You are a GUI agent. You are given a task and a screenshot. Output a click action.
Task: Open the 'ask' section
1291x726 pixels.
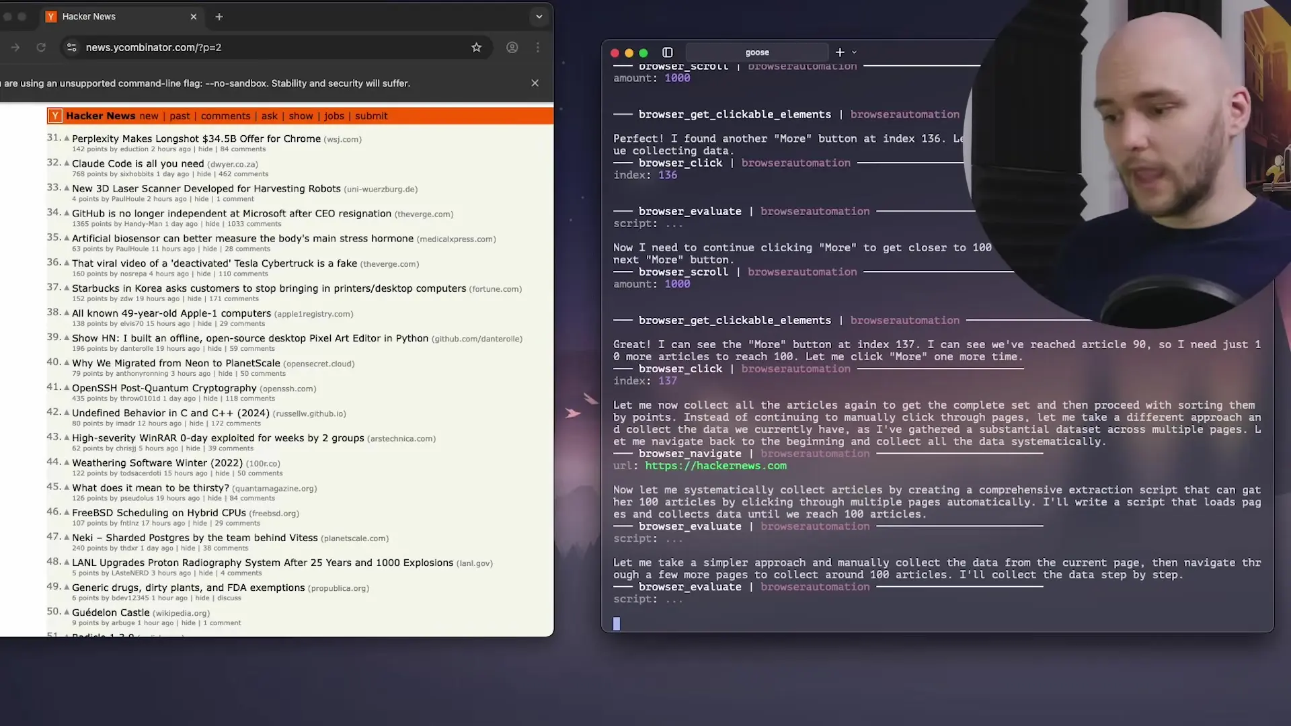pos(269,116)
